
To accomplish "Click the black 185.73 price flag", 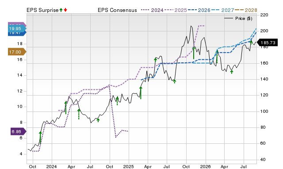I will pyautogui.click(x=267, y=43).
